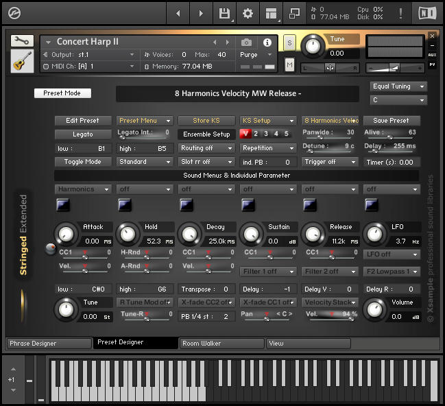The height and width of the screenshot is (406, 445).
Task: Click the minimized view windows icon
Action: pos(294,13)
